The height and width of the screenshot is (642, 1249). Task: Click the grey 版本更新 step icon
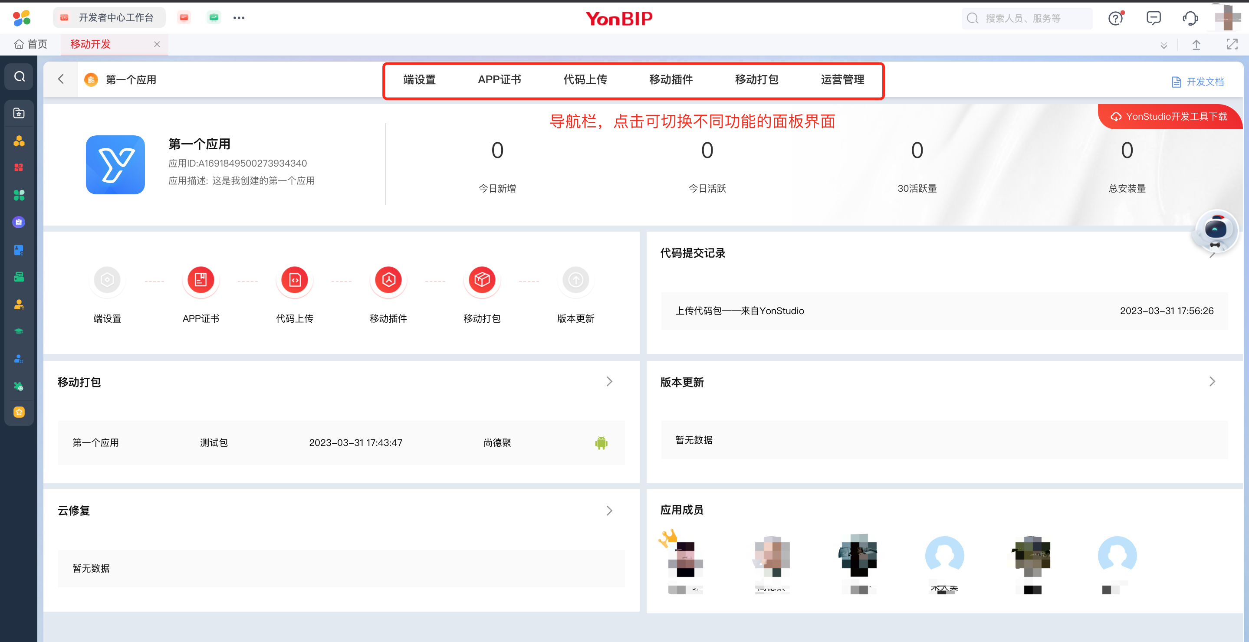point(575,279)
